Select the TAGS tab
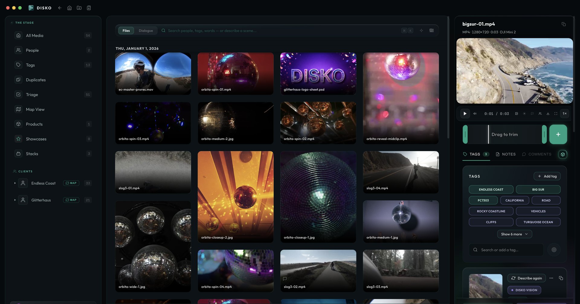The image size is (580, 304). tap(476, 154)
